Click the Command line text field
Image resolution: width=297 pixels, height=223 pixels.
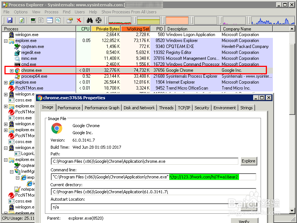click(153, 177)
